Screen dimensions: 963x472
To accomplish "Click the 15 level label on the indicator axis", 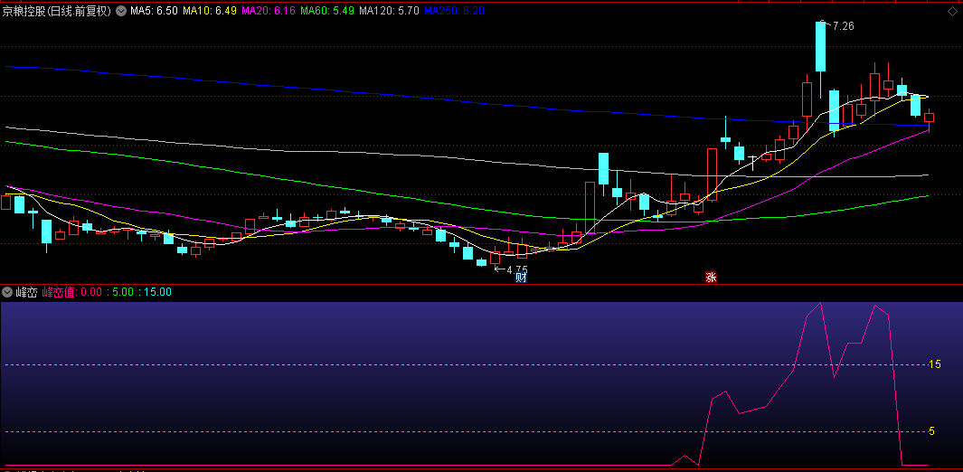I will click(x=935, y=364).
